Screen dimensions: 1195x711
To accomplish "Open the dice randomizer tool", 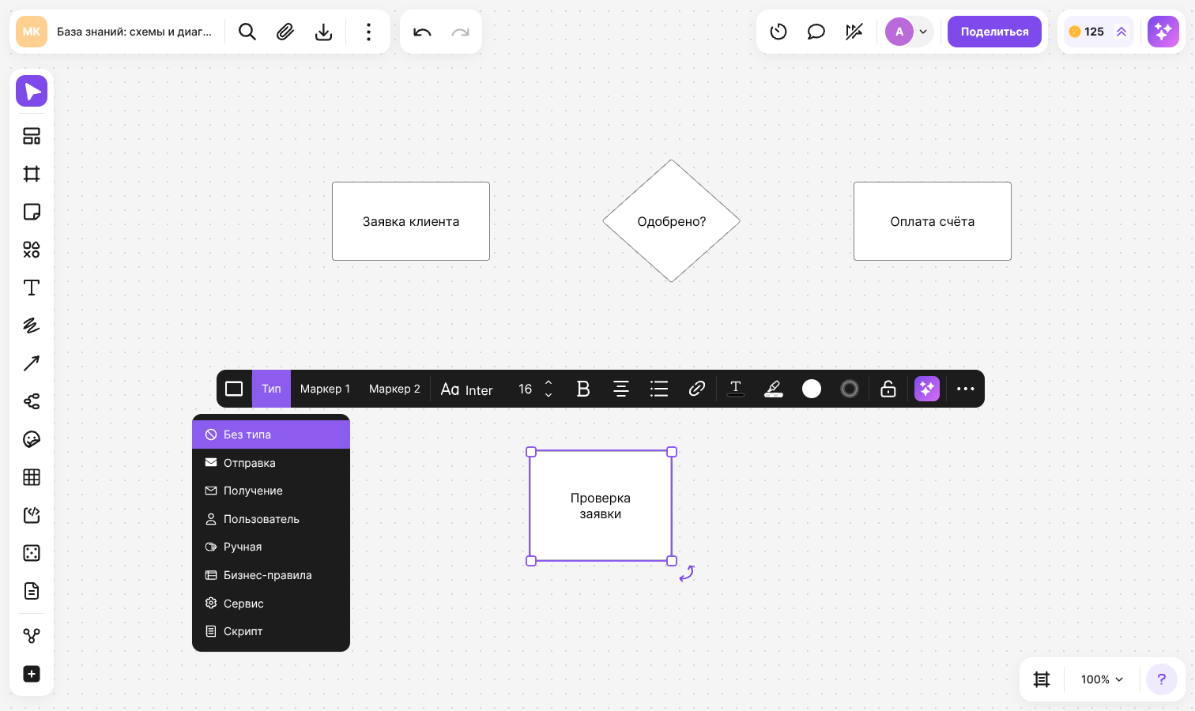I will (x=32, y=553).
